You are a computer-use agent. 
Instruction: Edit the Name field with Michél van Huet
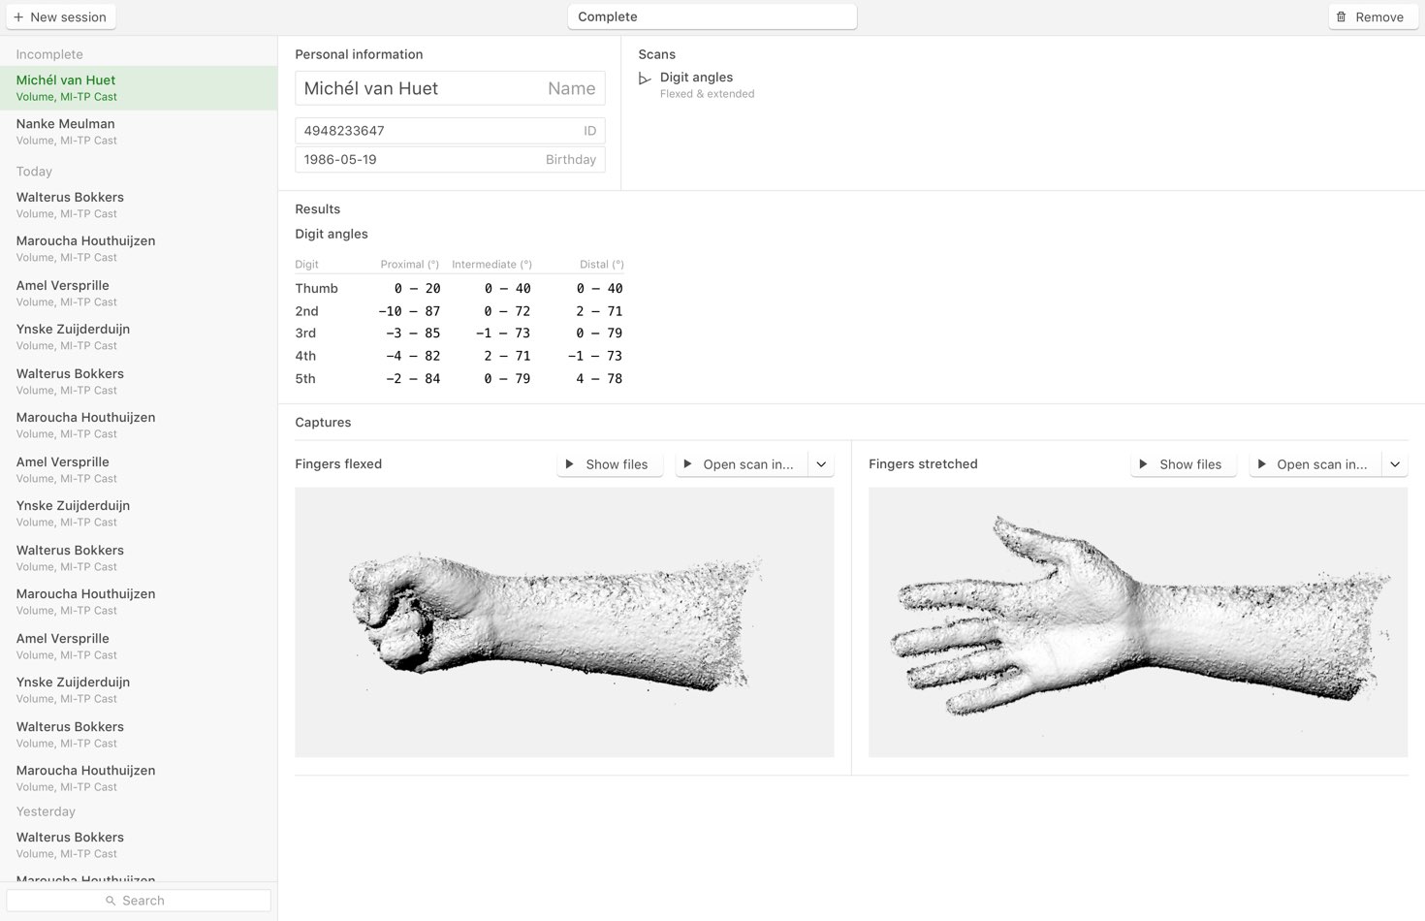(450, 88)
